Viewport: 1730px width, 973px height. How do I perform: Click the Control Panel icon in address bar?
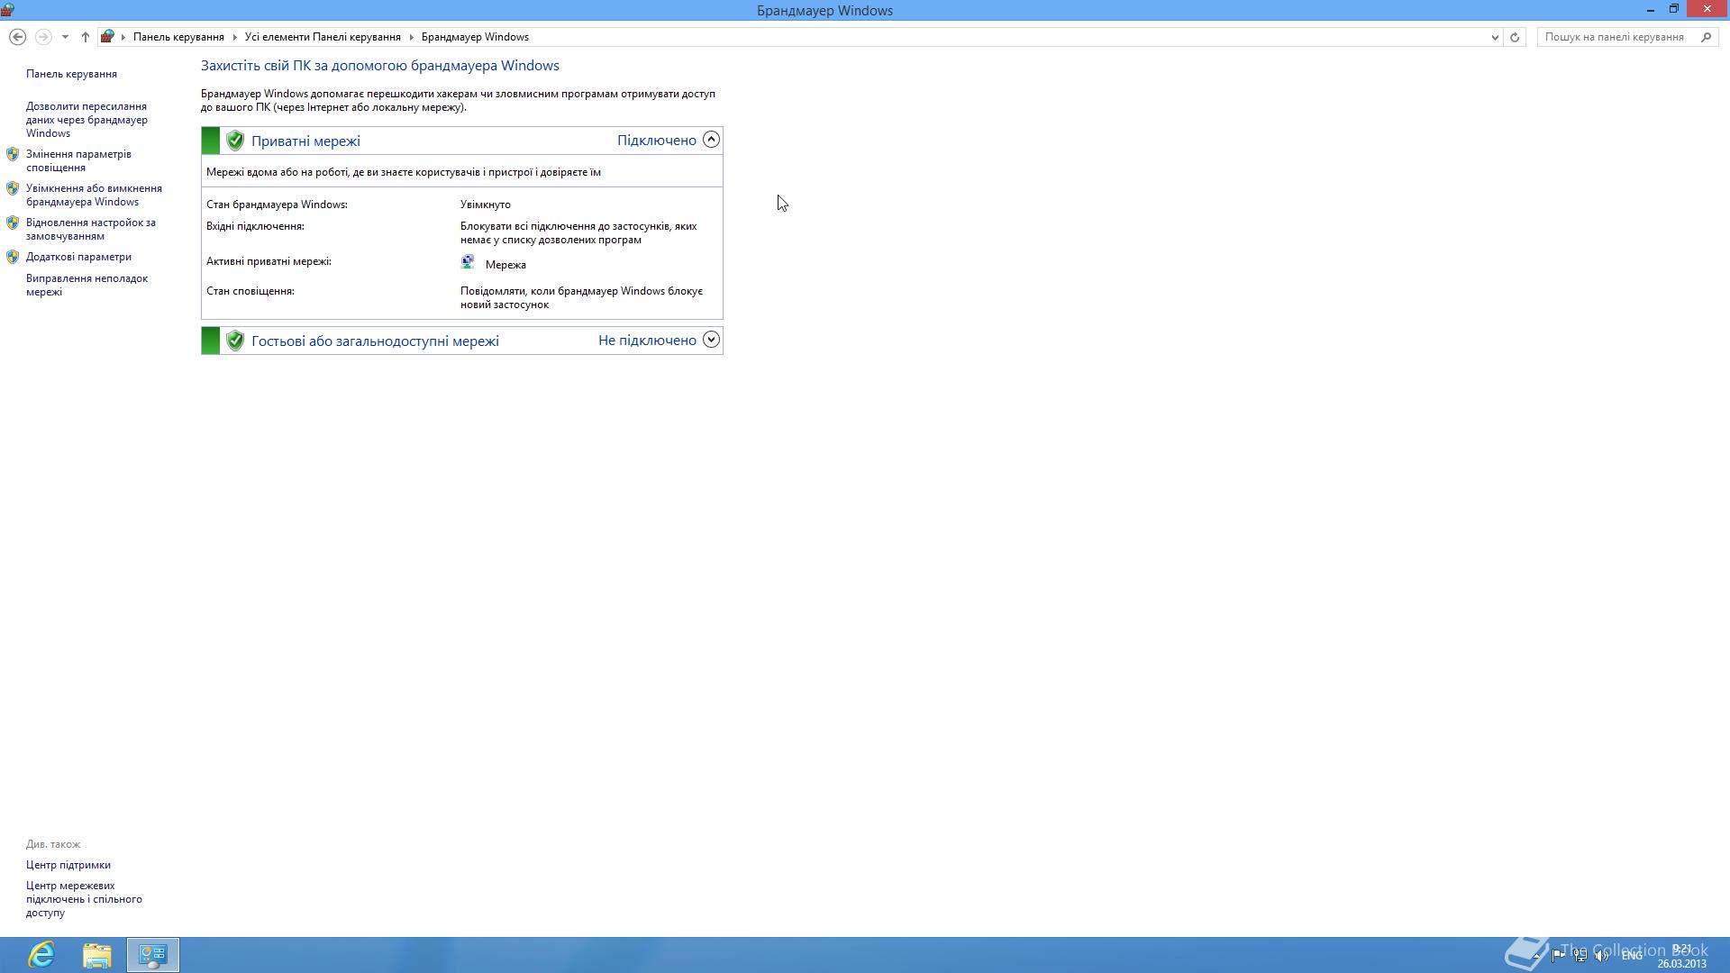tap(107, 37)
